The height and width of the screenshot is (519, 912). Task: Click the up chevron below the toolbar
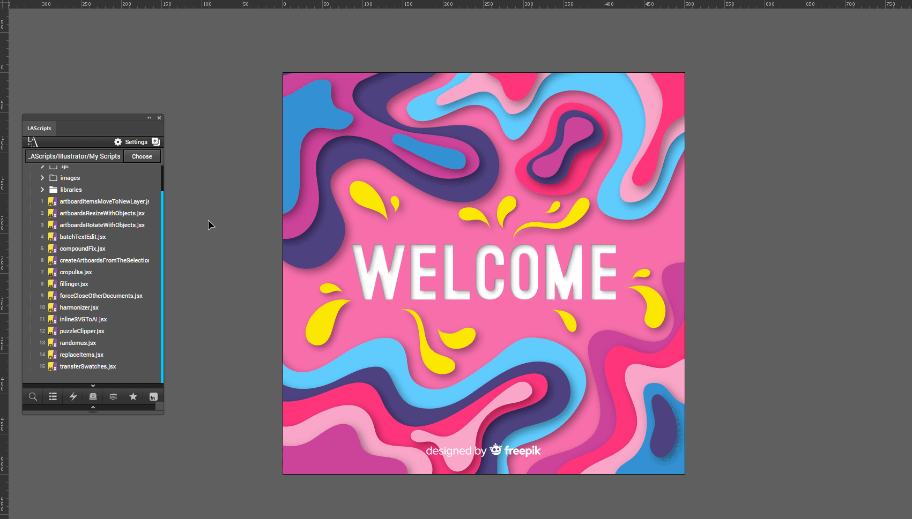(x=93, y=408)
